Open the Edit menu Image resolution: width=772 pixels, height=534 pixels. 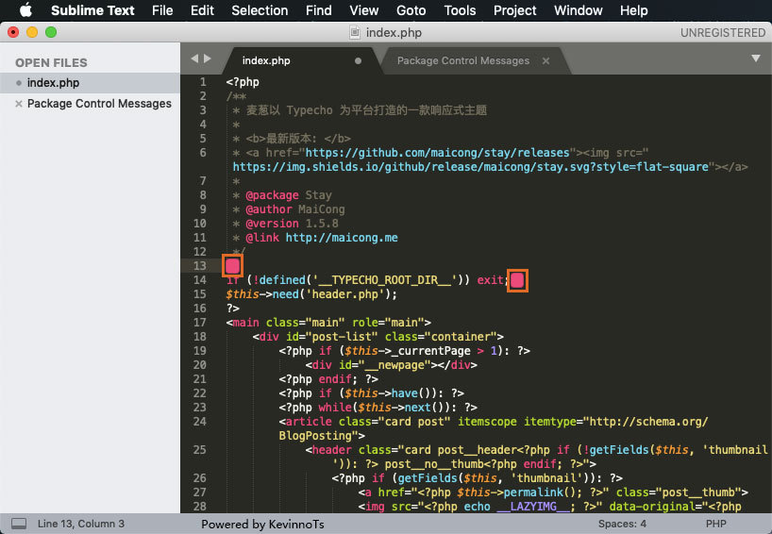coord(202,10)
